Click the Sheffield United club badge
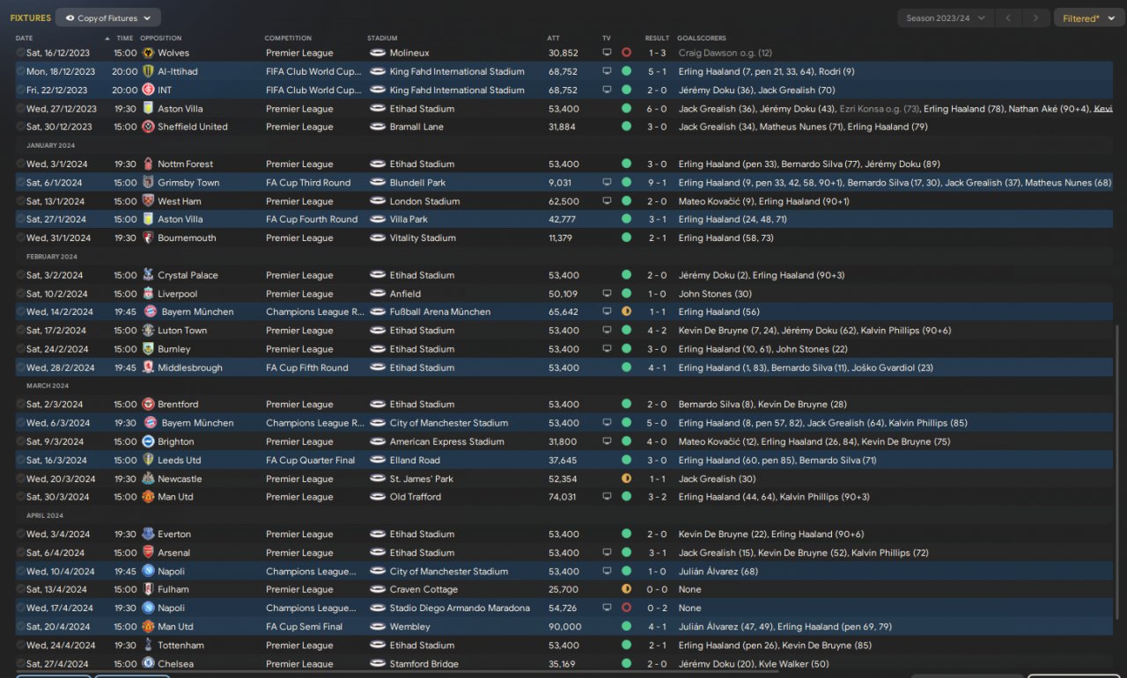The width and height of the screenshot is (1127, 678). point(148,127)
